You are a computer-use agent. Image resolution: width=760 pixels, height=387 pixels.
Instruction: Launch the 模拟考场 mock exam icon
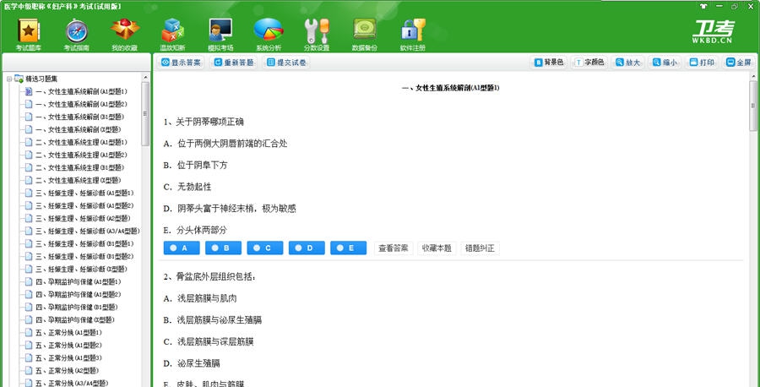(220, 35)
